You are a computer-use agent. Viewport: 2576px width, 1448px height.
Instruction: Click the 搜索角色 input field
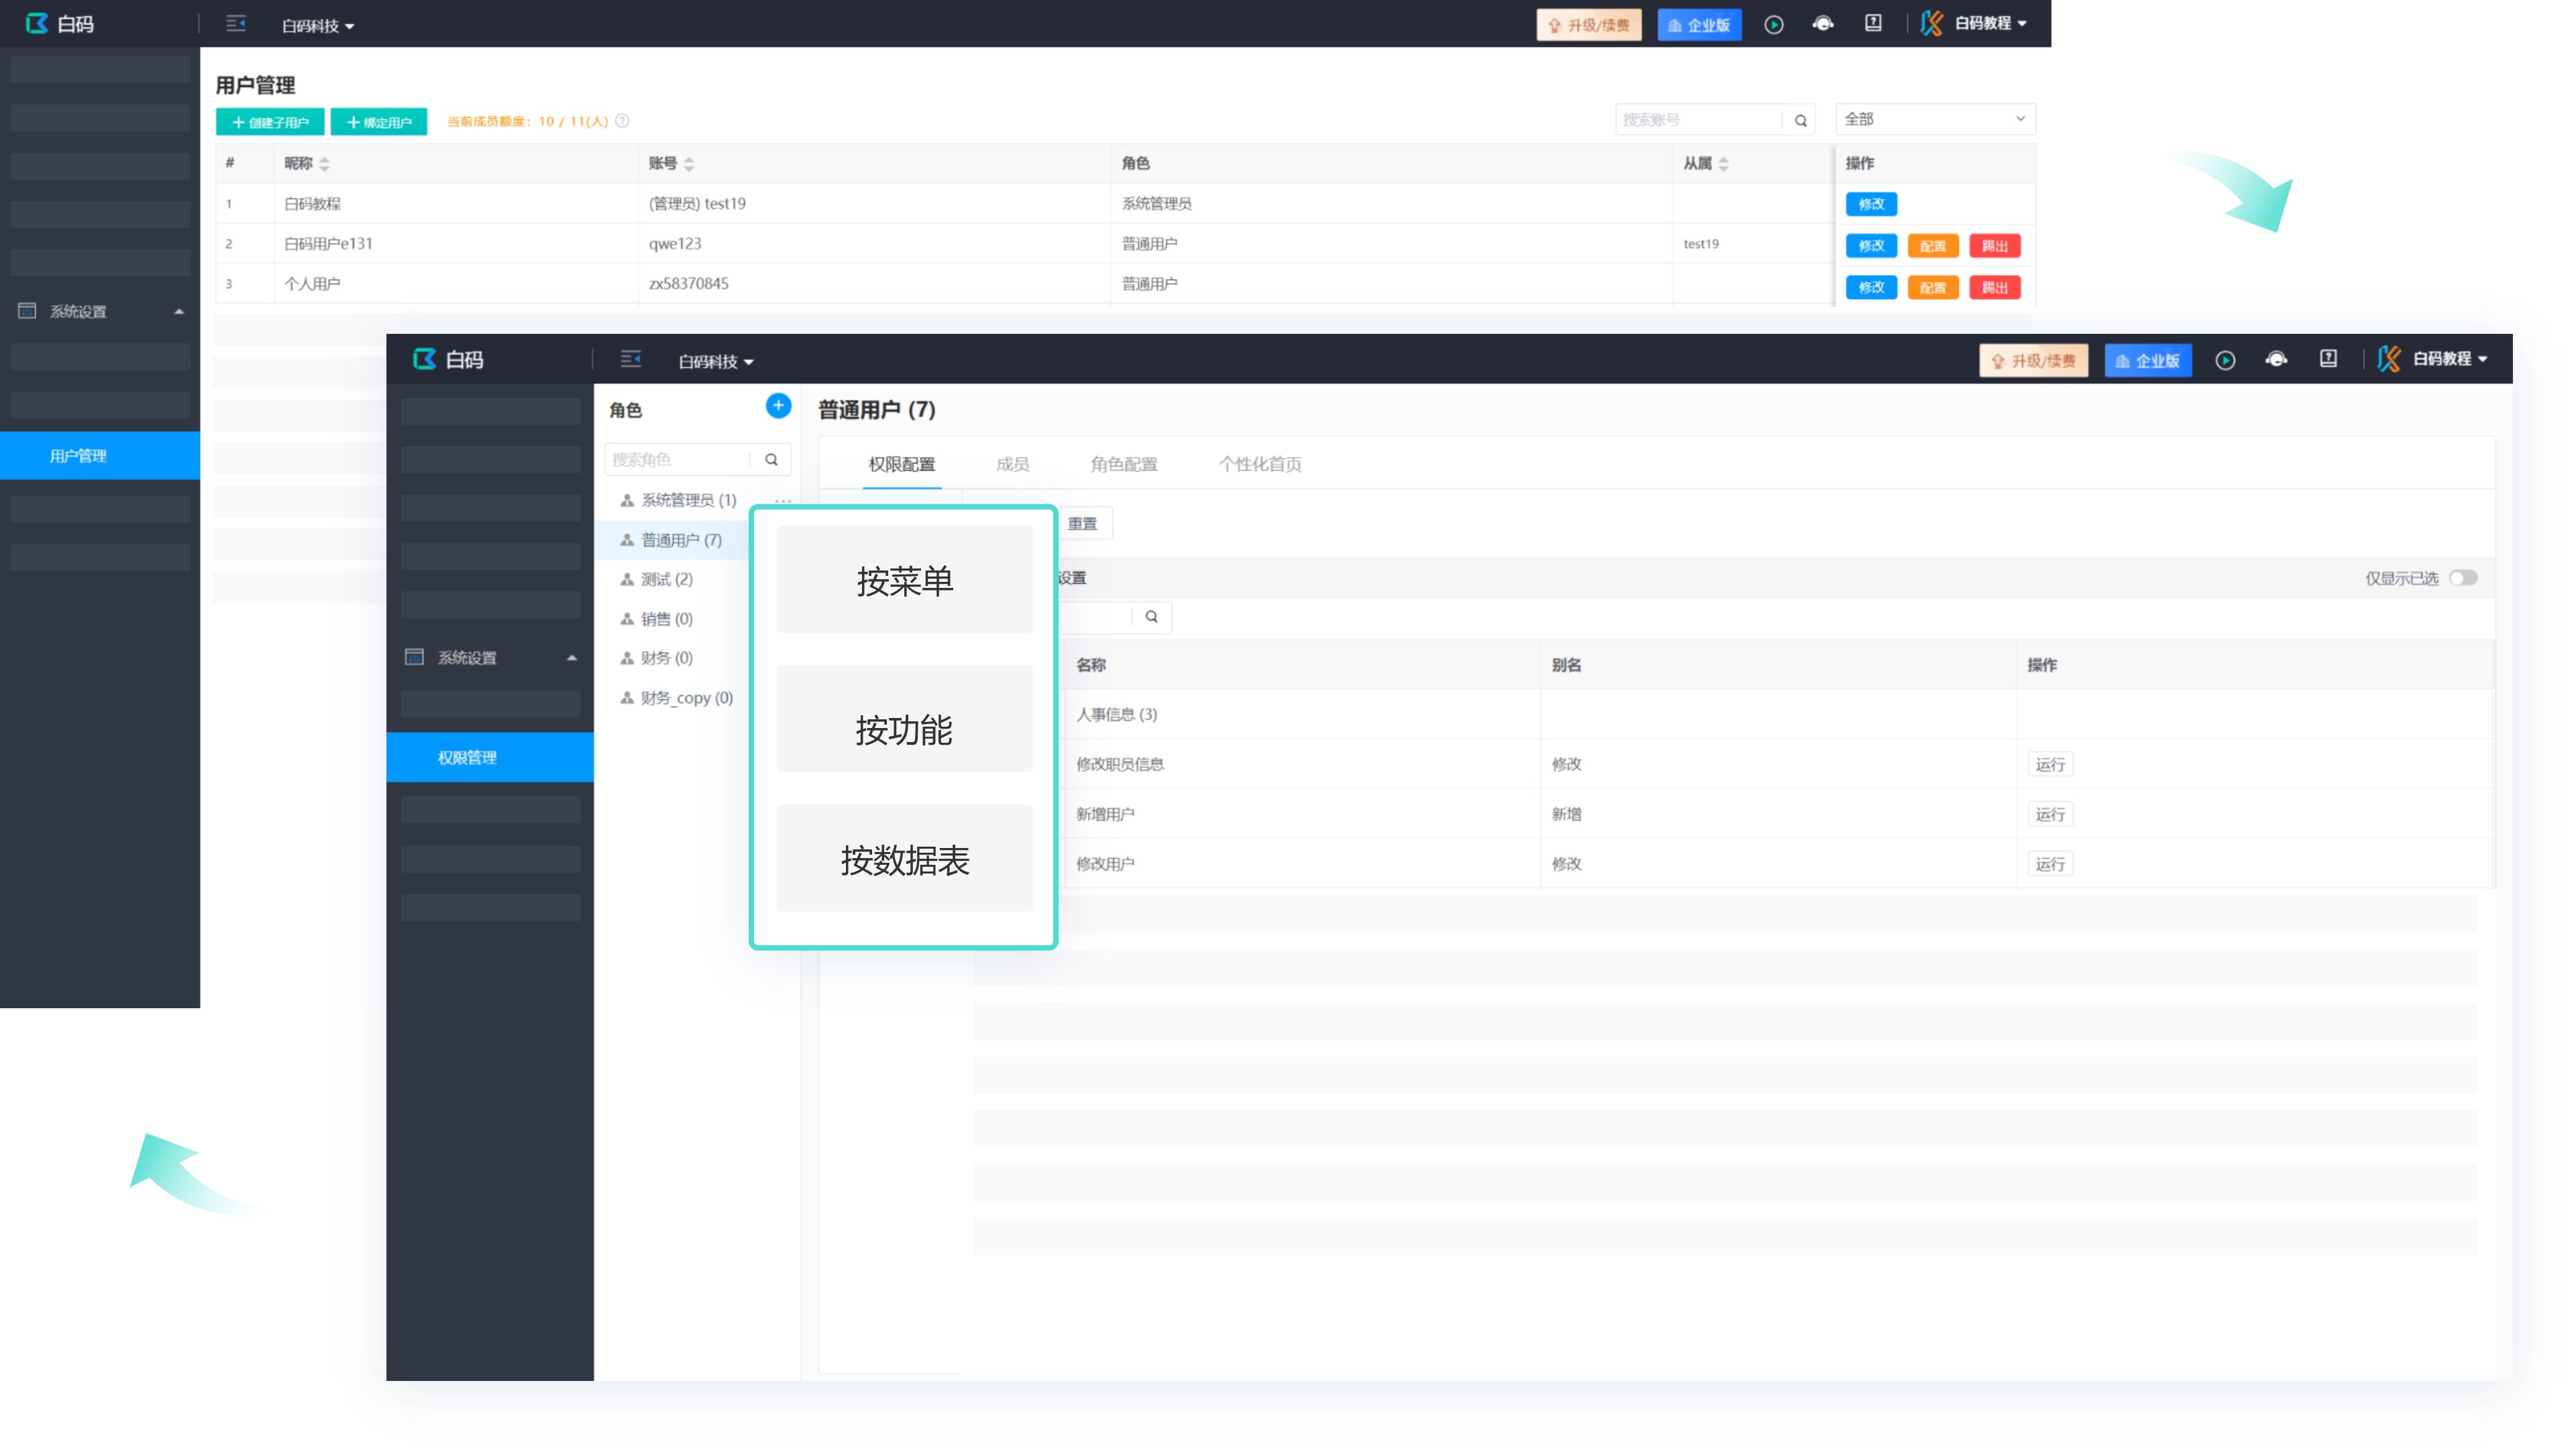[677, 460]
